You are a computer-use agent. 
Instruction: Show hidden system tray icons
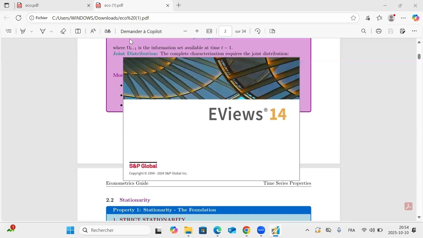click(307, 230)
